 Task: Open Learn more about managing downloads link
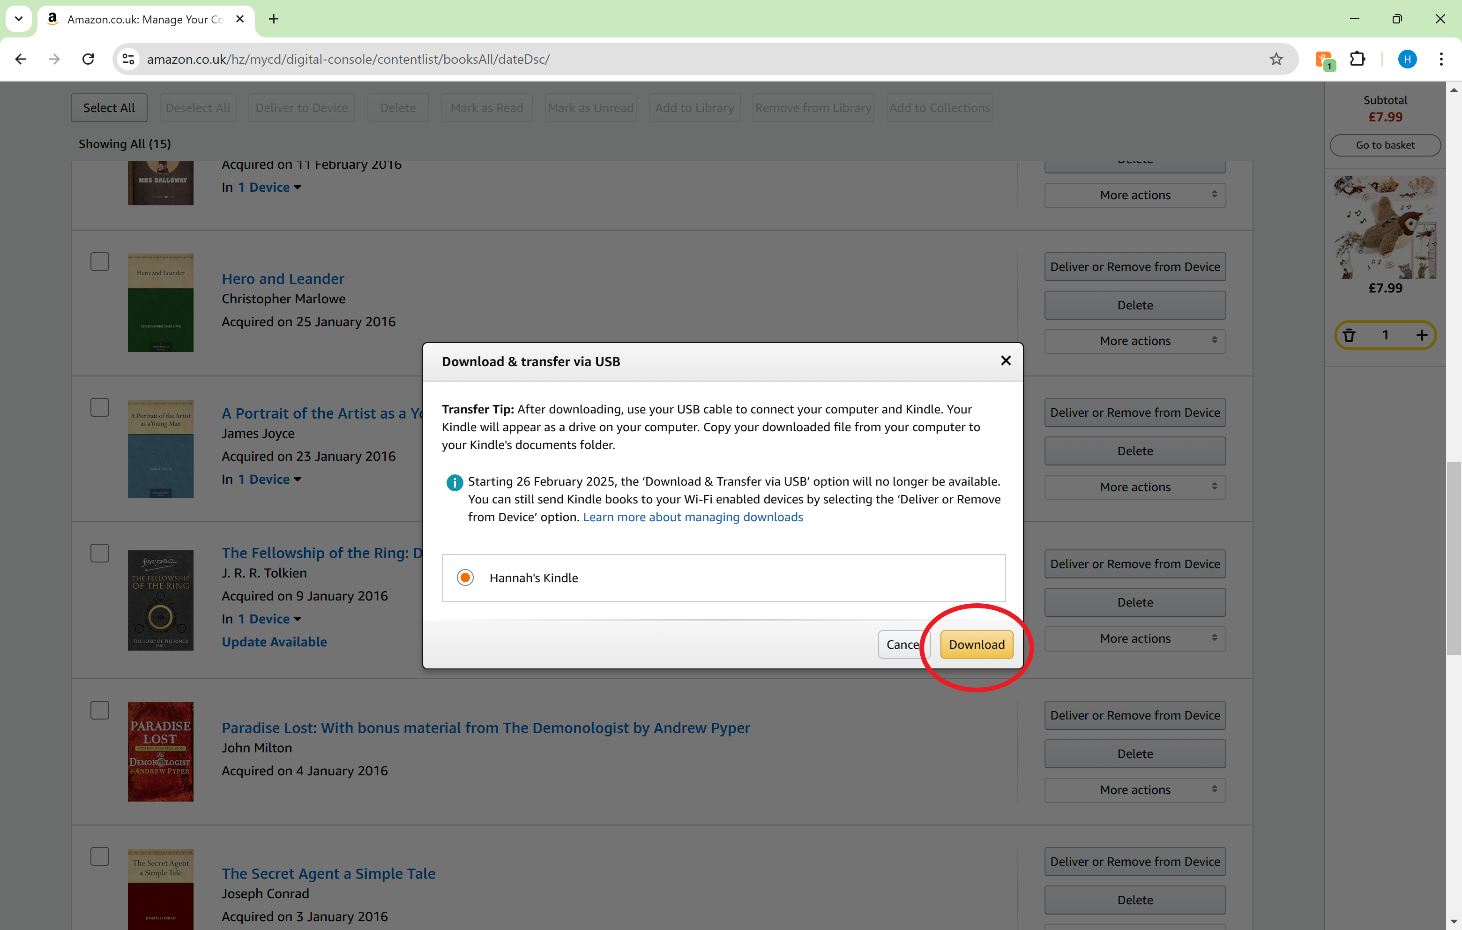[693, 517]
